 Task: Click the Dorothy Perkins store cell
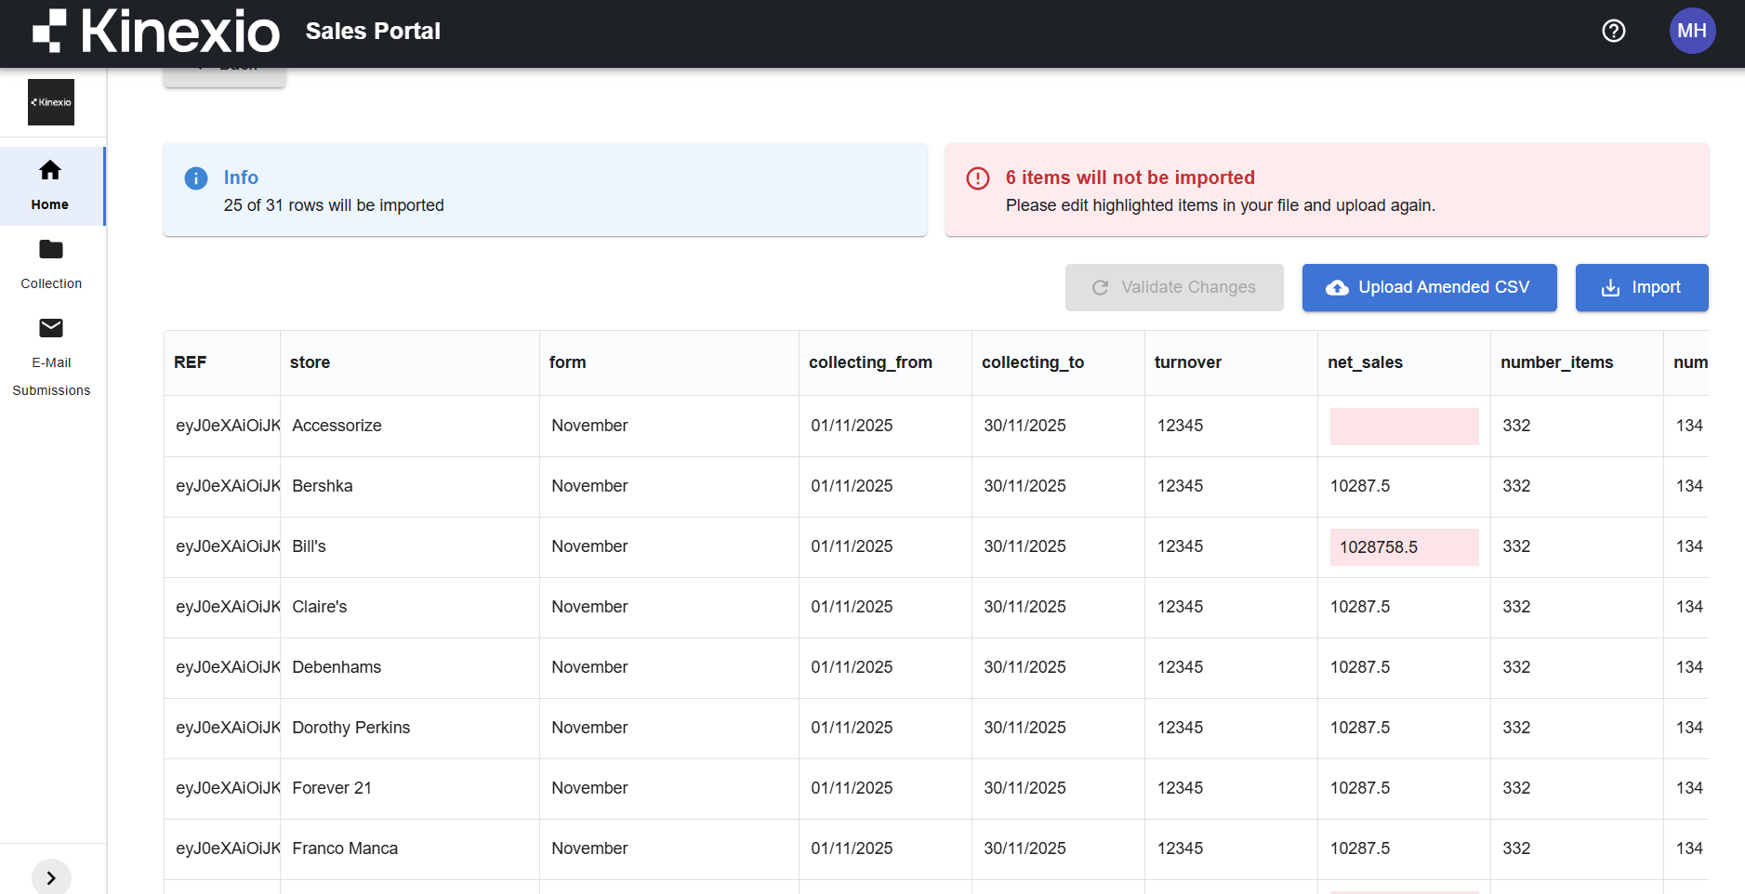tap(351, 728)
